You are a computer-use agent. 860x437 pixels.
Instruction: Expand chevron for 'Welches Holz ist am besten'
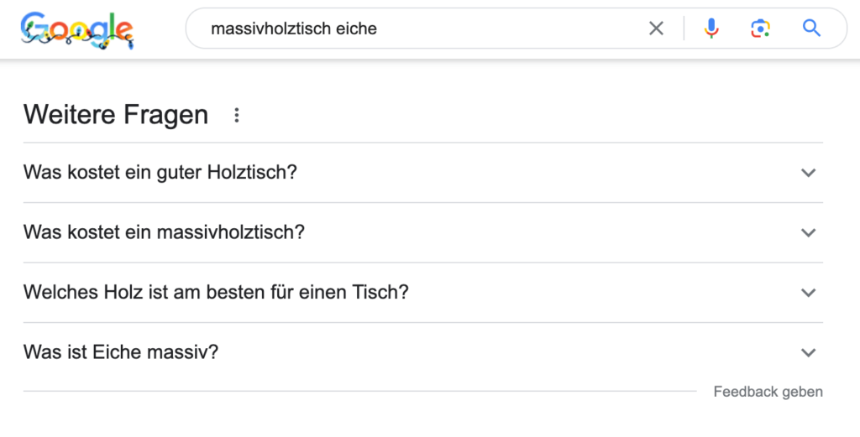pyautogui.click(x=809, y=293)
